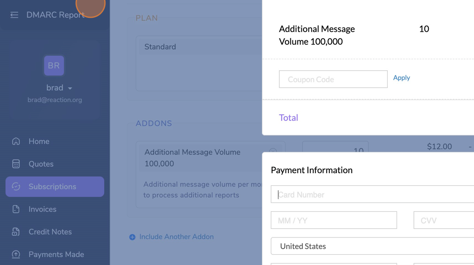
Task: Apply the coupon code
Action: (x=401, y=78)
